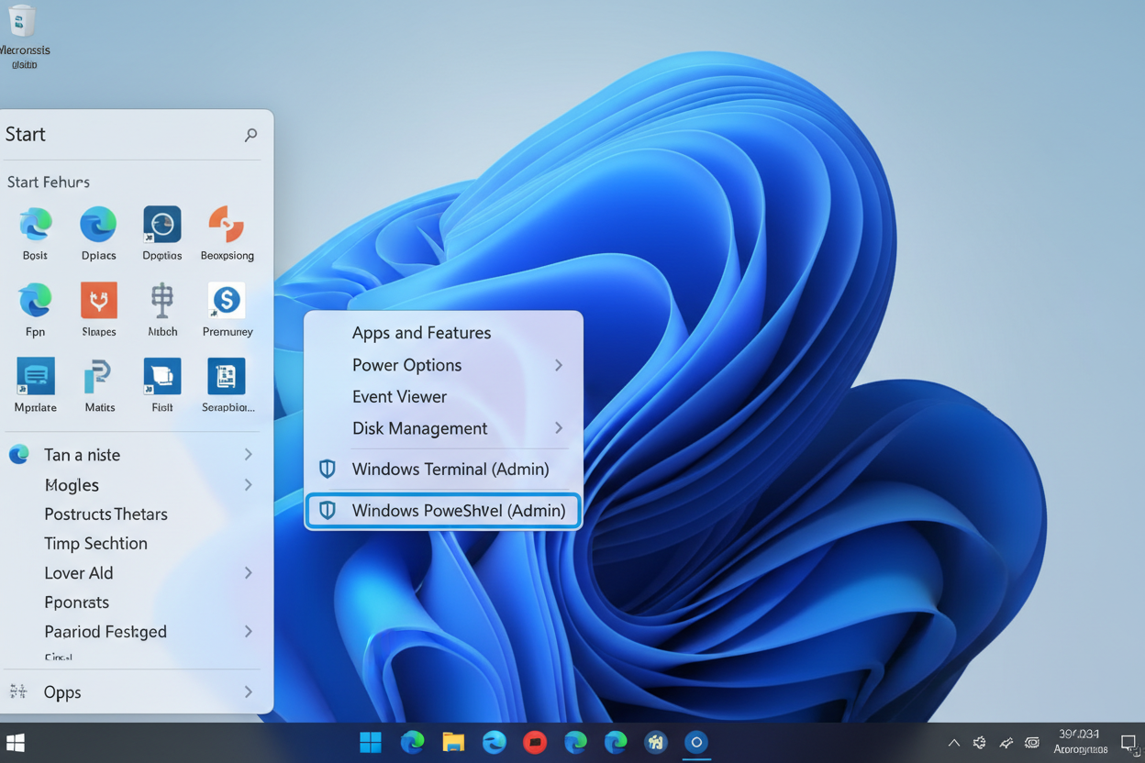This screenshot has width=1145, height=763.
Task: Expand the Disk Management submenu arrow
Action: pyautogui.click(x=559, y=428)
